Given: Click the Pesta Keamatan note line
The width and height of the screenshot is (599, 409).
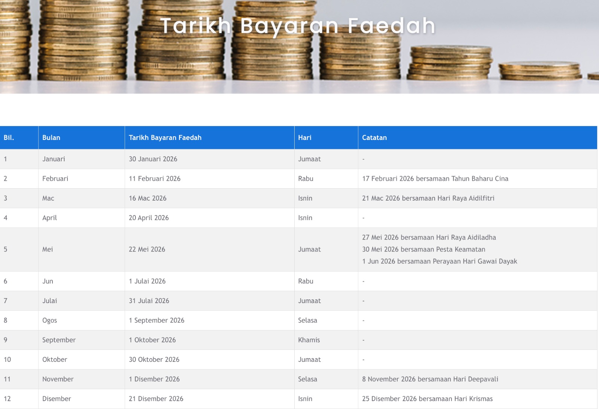Looking at the screenshot, I should pyautogui.click(x=423, y=249).
